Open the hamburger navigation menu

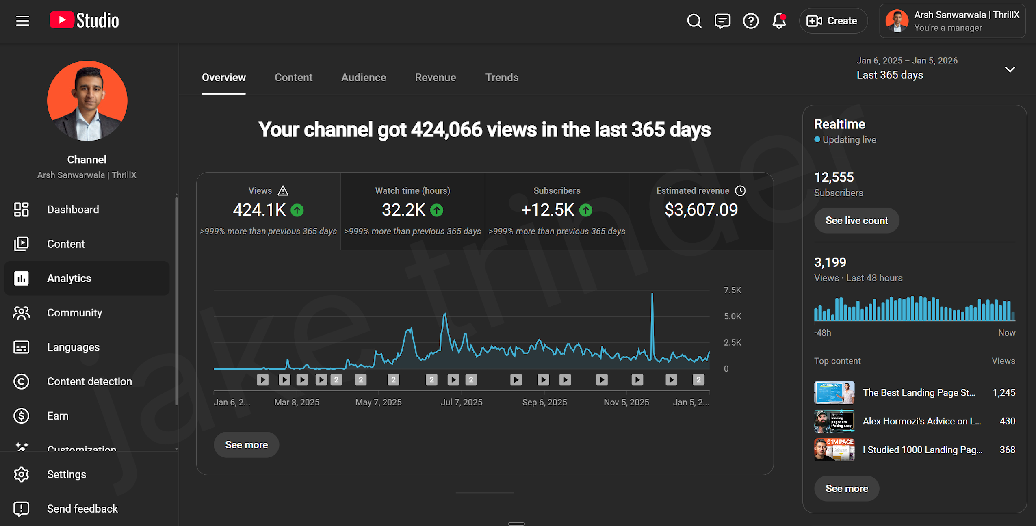tap(22, 21)
